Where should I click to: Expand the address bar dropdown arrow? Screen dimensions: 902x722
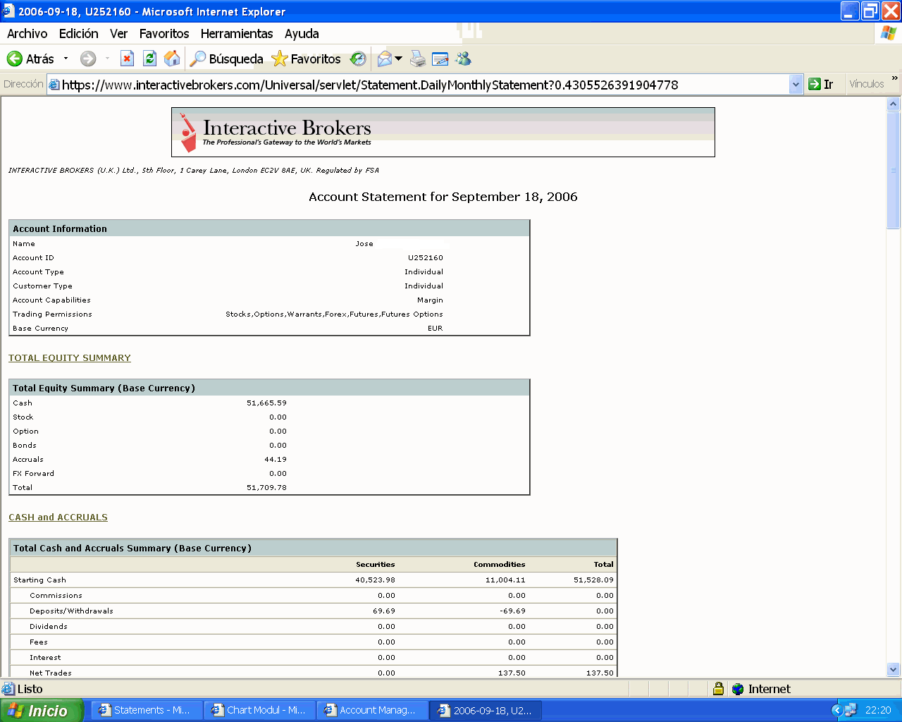796,85
